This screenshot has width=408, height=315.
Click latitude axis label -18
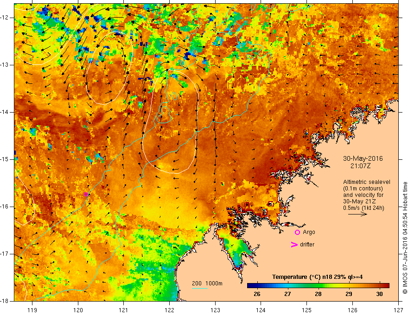(x=5, y=301)
